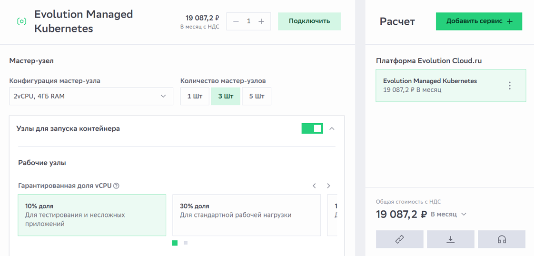This screenshot has height=256, width=534.
Task: Click the Kubernetes service logo icon
Action: click(x=21, y=21)
